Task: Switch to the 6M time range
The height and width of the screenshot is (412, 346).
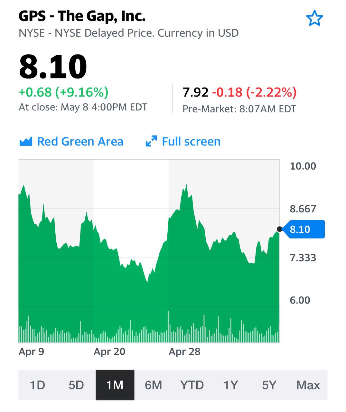Action: (x=154, y=385)
